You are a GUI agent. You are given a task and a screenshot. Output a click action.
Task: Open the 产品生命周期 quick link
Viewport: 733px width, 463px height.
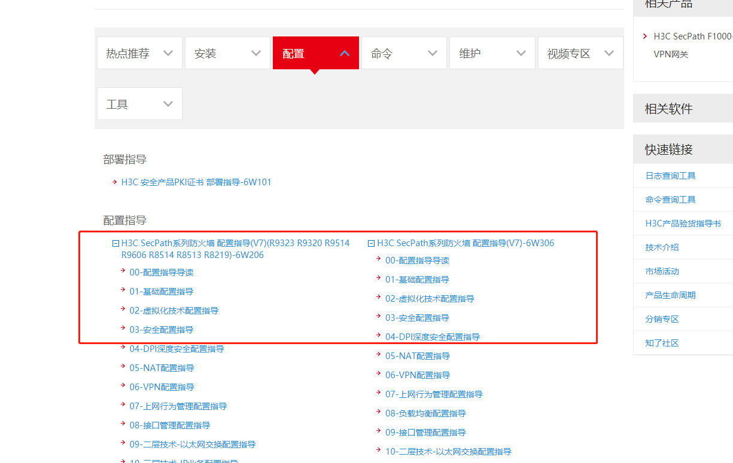click(670, 295)
